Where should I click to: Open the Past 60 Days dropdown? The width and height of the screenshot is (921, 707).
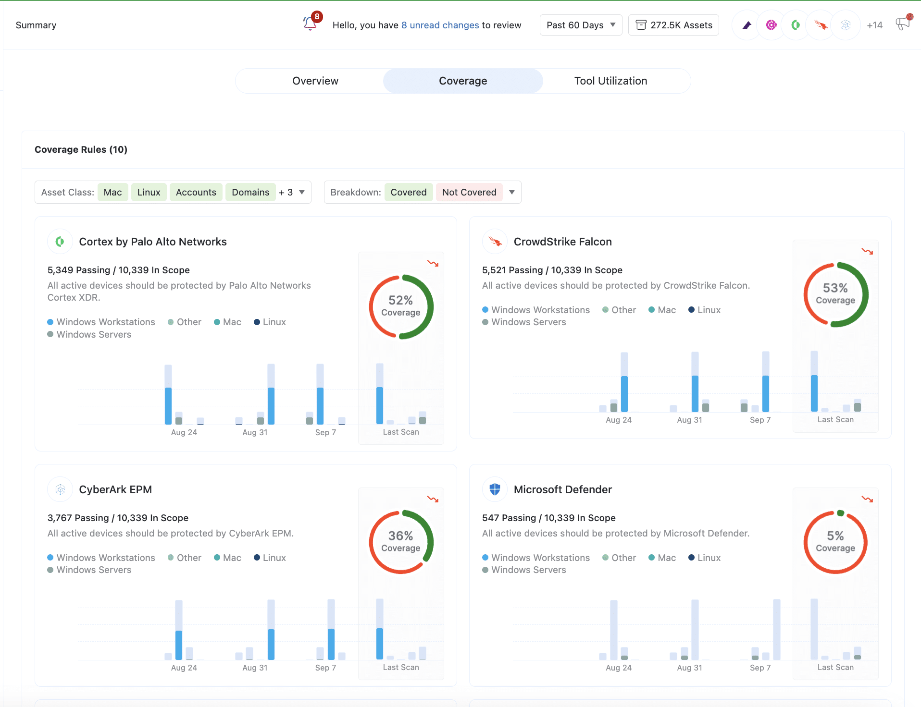pos(581,25)
